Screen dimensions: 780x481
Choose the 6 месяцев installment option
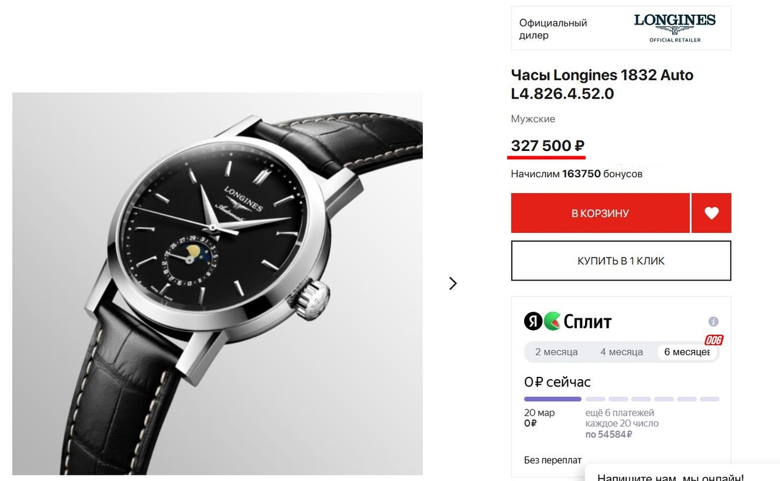coord(687,352)
